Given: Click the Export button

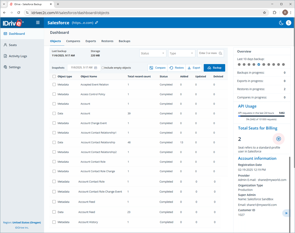Looking at the screenshot, I should (x=194, y=68).
